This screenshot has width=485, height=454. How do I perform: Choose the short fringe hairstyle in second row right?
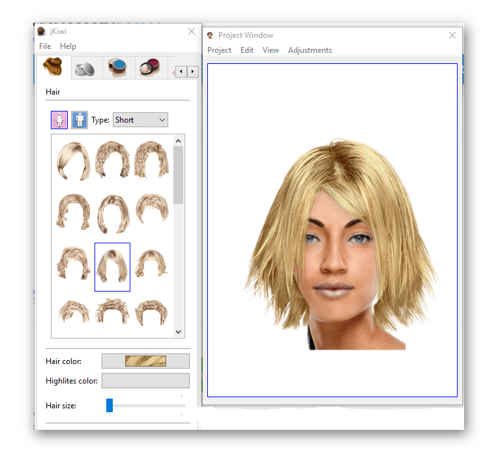(x=152, y=209)
